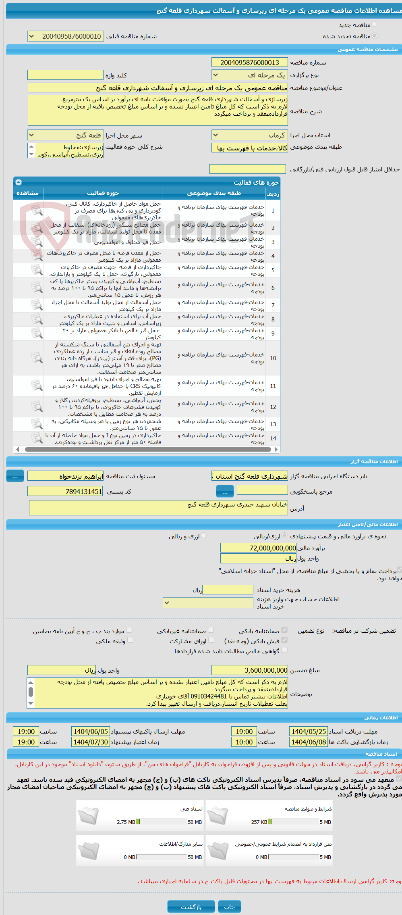This screenshot has height=915, width=402.
Task: Click the بازگشت back button
Action: click(191, 907)
